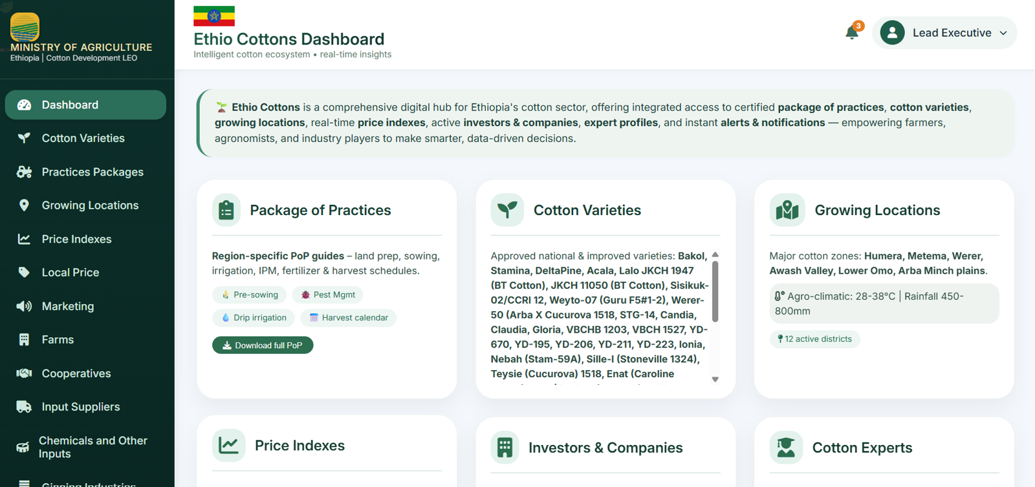Viewport: 1035px width, 487px height.
Task: Select Local Price menu item
Action: pyautogui.click(x=85, y=273)
